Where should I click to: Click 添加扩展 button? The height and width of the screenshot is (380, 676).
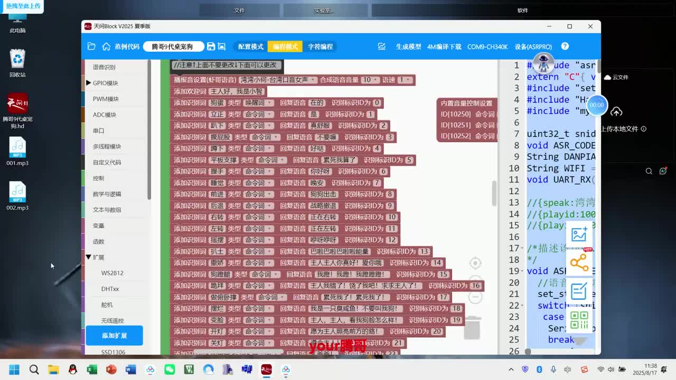click(114, 336)
